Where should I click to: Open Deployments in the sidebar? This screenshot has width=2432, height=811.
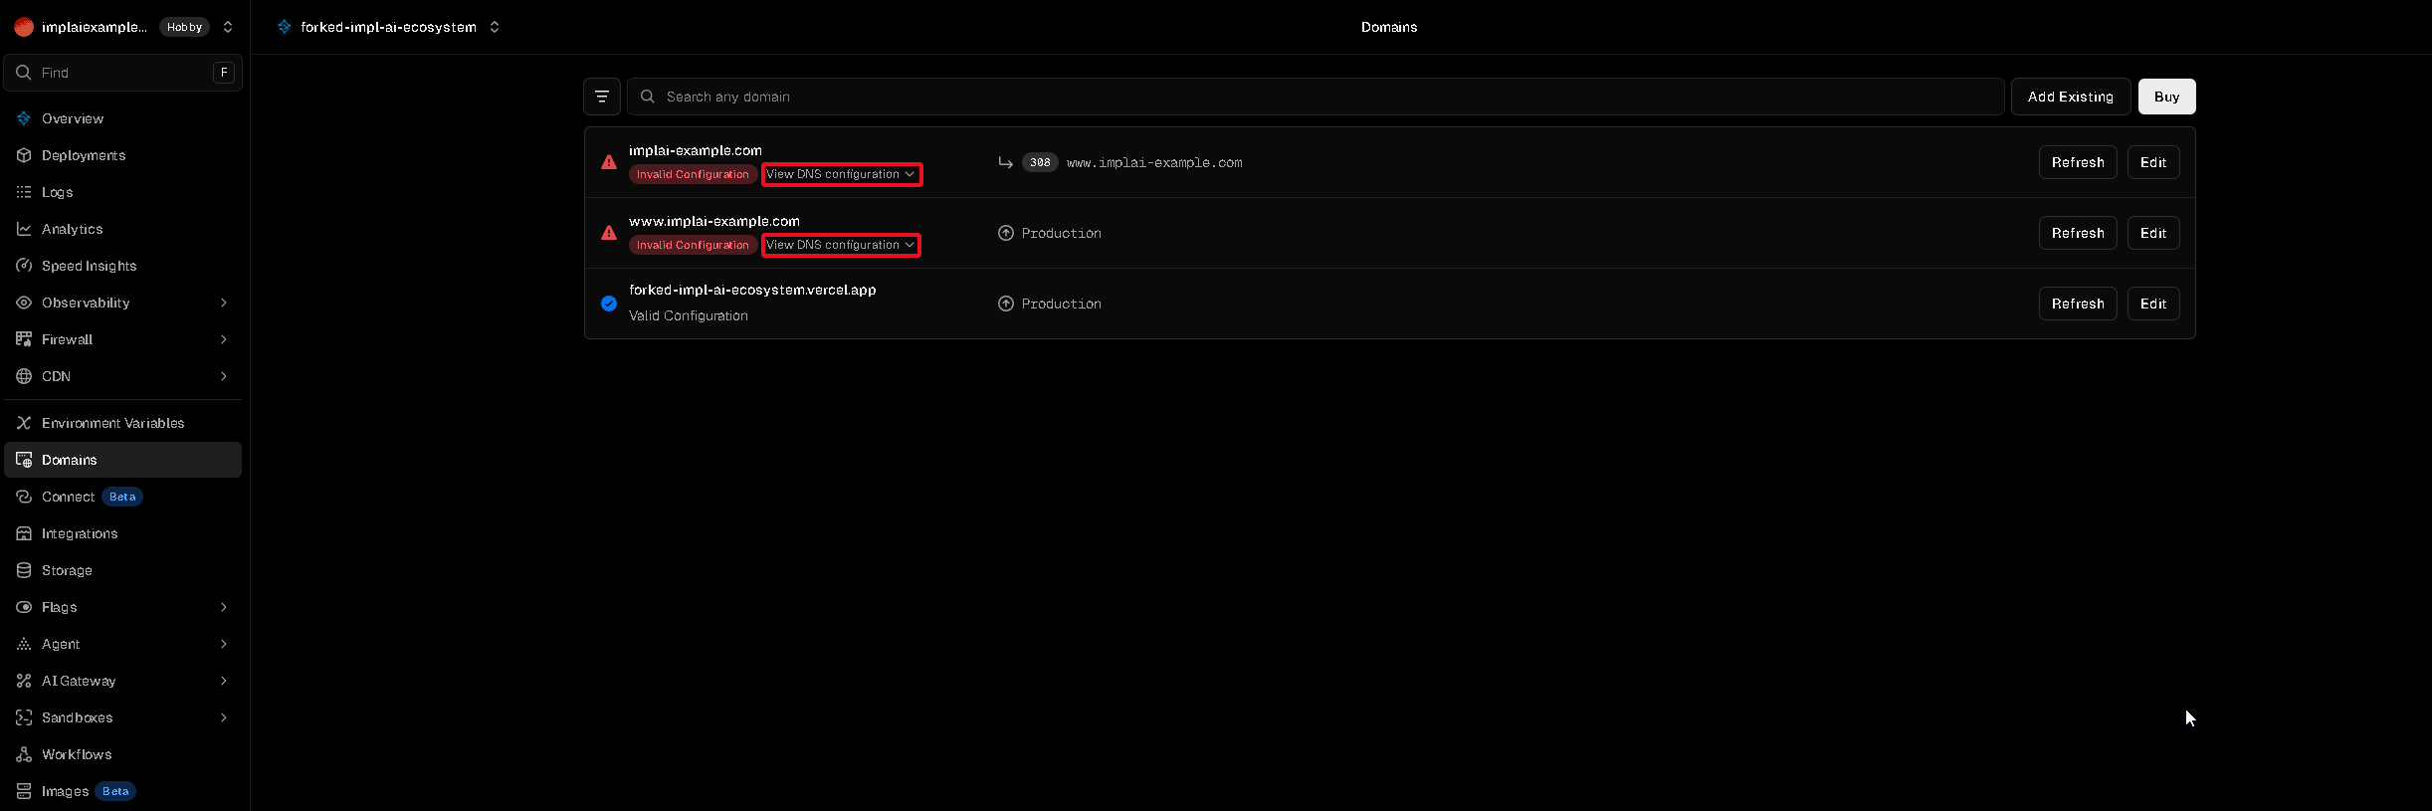coord(123,155)
